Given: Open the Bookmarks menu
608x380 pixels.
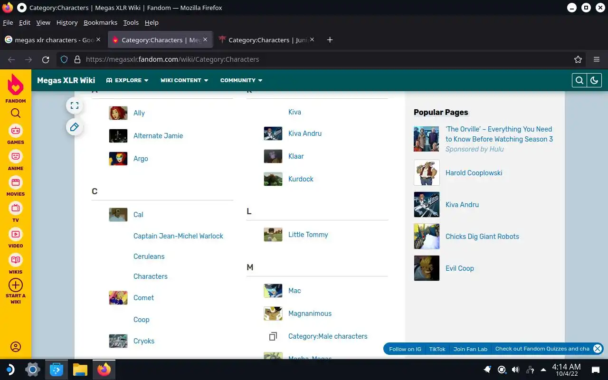Looking at the screenshot, I should (x=100, y=22).
